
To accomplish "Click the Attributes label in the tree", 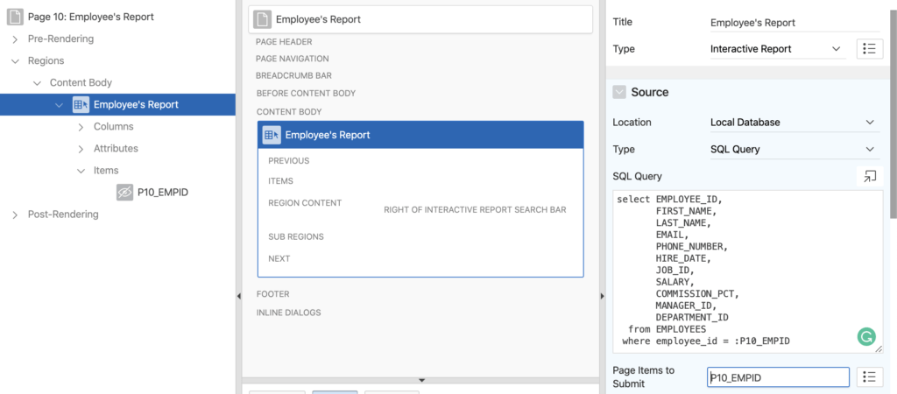I will coord(116,149).
